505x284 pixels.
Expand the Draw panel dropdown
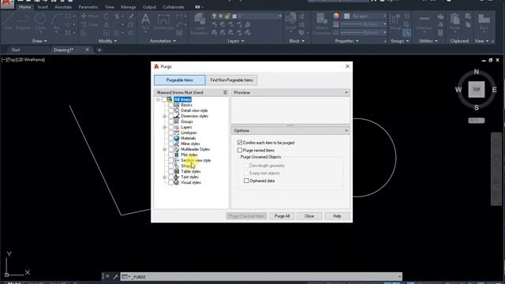tap(39, 41)
